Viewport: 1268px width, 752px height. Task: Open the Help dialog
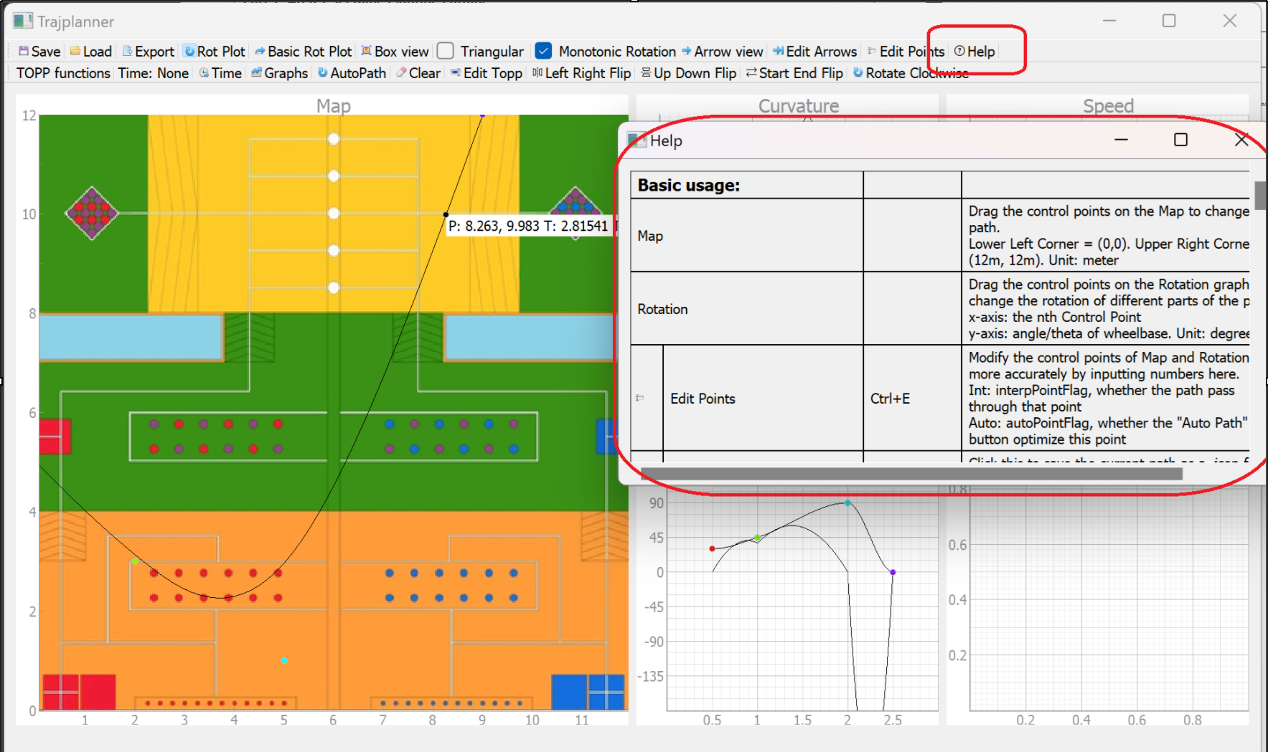974,51
